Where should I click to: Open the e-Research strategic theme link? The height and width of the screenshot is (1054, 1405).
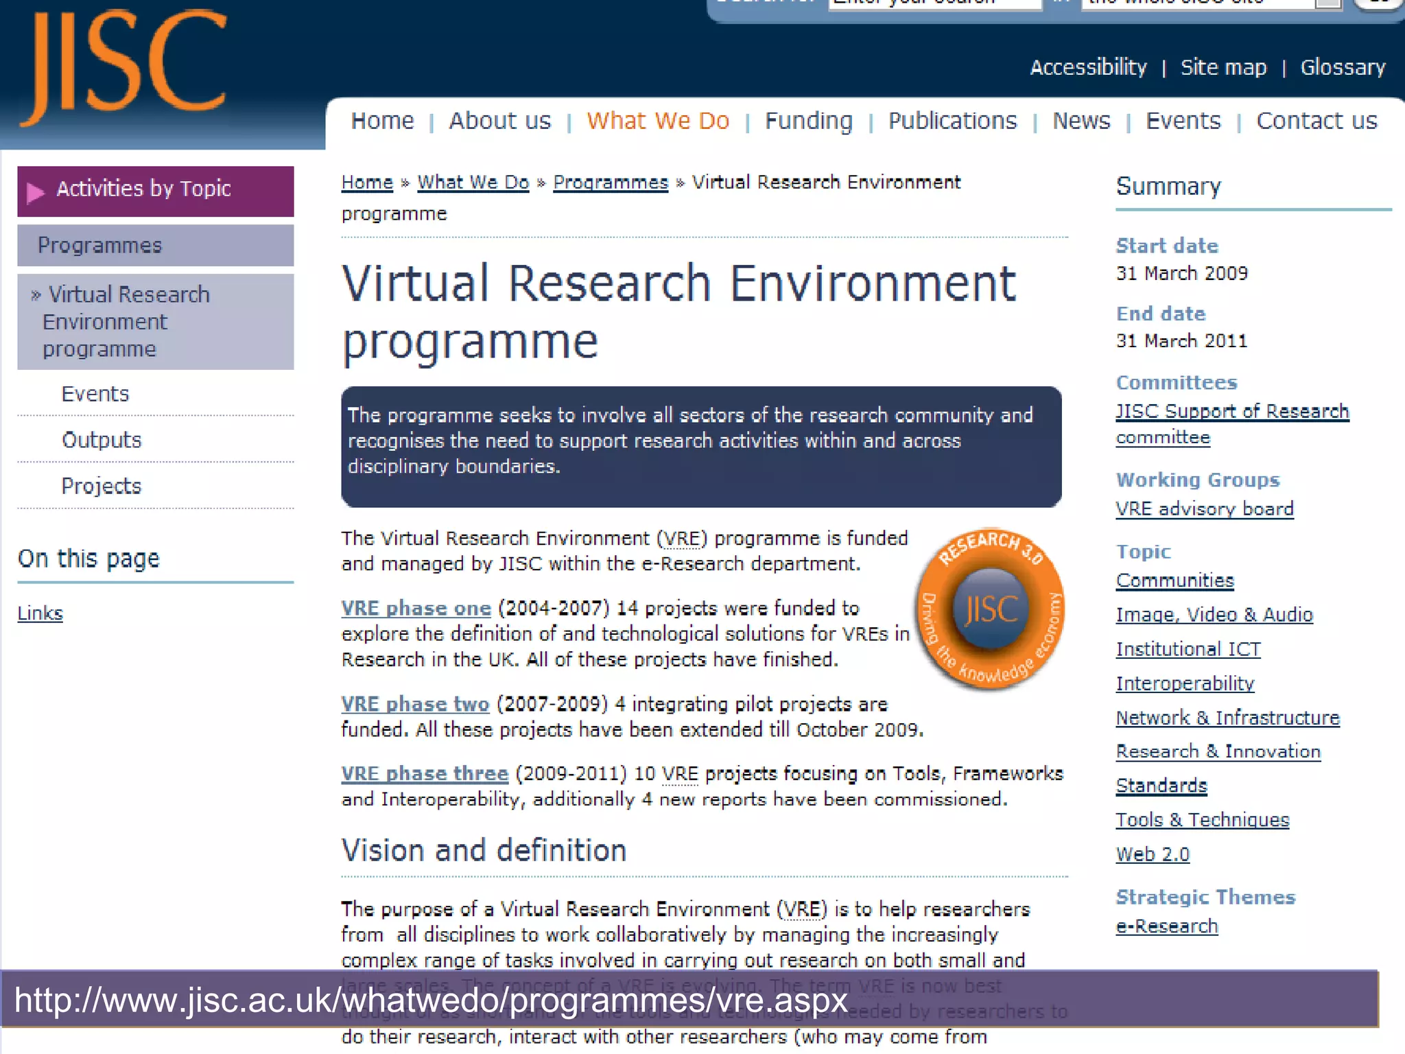pos(1167,926)
